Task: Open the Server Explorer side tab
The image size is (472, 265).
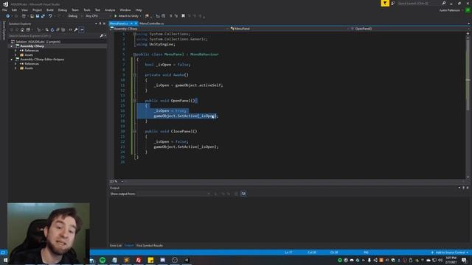Action: pos(4,30)
